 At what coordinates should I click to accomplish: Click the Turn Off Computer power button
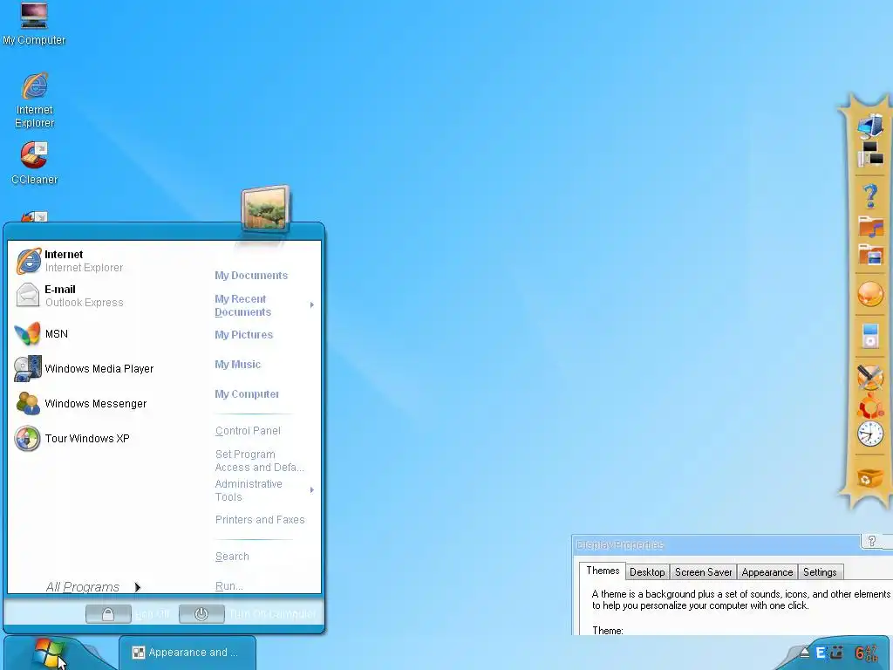pos(201,614)
